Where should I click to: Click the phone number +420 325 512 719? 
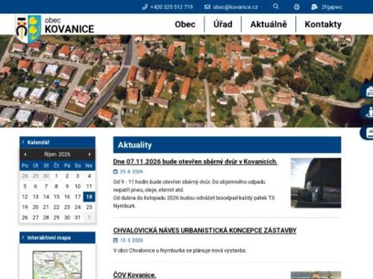tap(172, 7)
